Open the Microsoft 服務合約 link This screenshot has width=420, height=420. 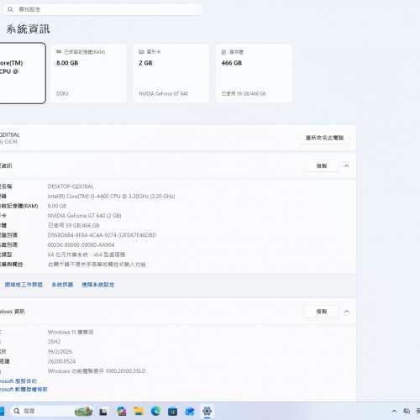(18, 381)
